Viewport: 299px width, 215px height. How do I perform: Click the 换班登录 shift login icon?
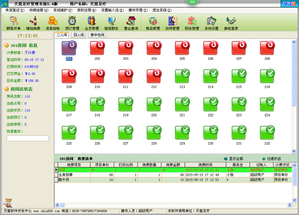231,23
